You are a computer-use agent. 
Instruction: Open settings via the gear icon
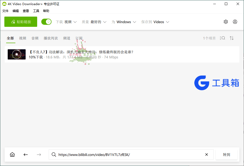(226, 22)
